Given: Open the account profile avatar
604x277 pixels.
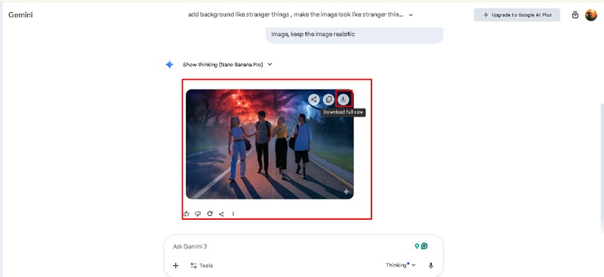Looking at the screenshot, I should (x=591, y=15).
